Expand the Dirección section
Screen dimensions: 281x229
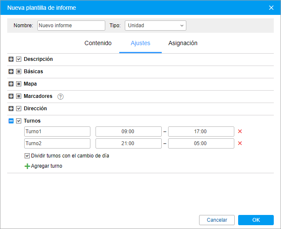coord(11,109)
